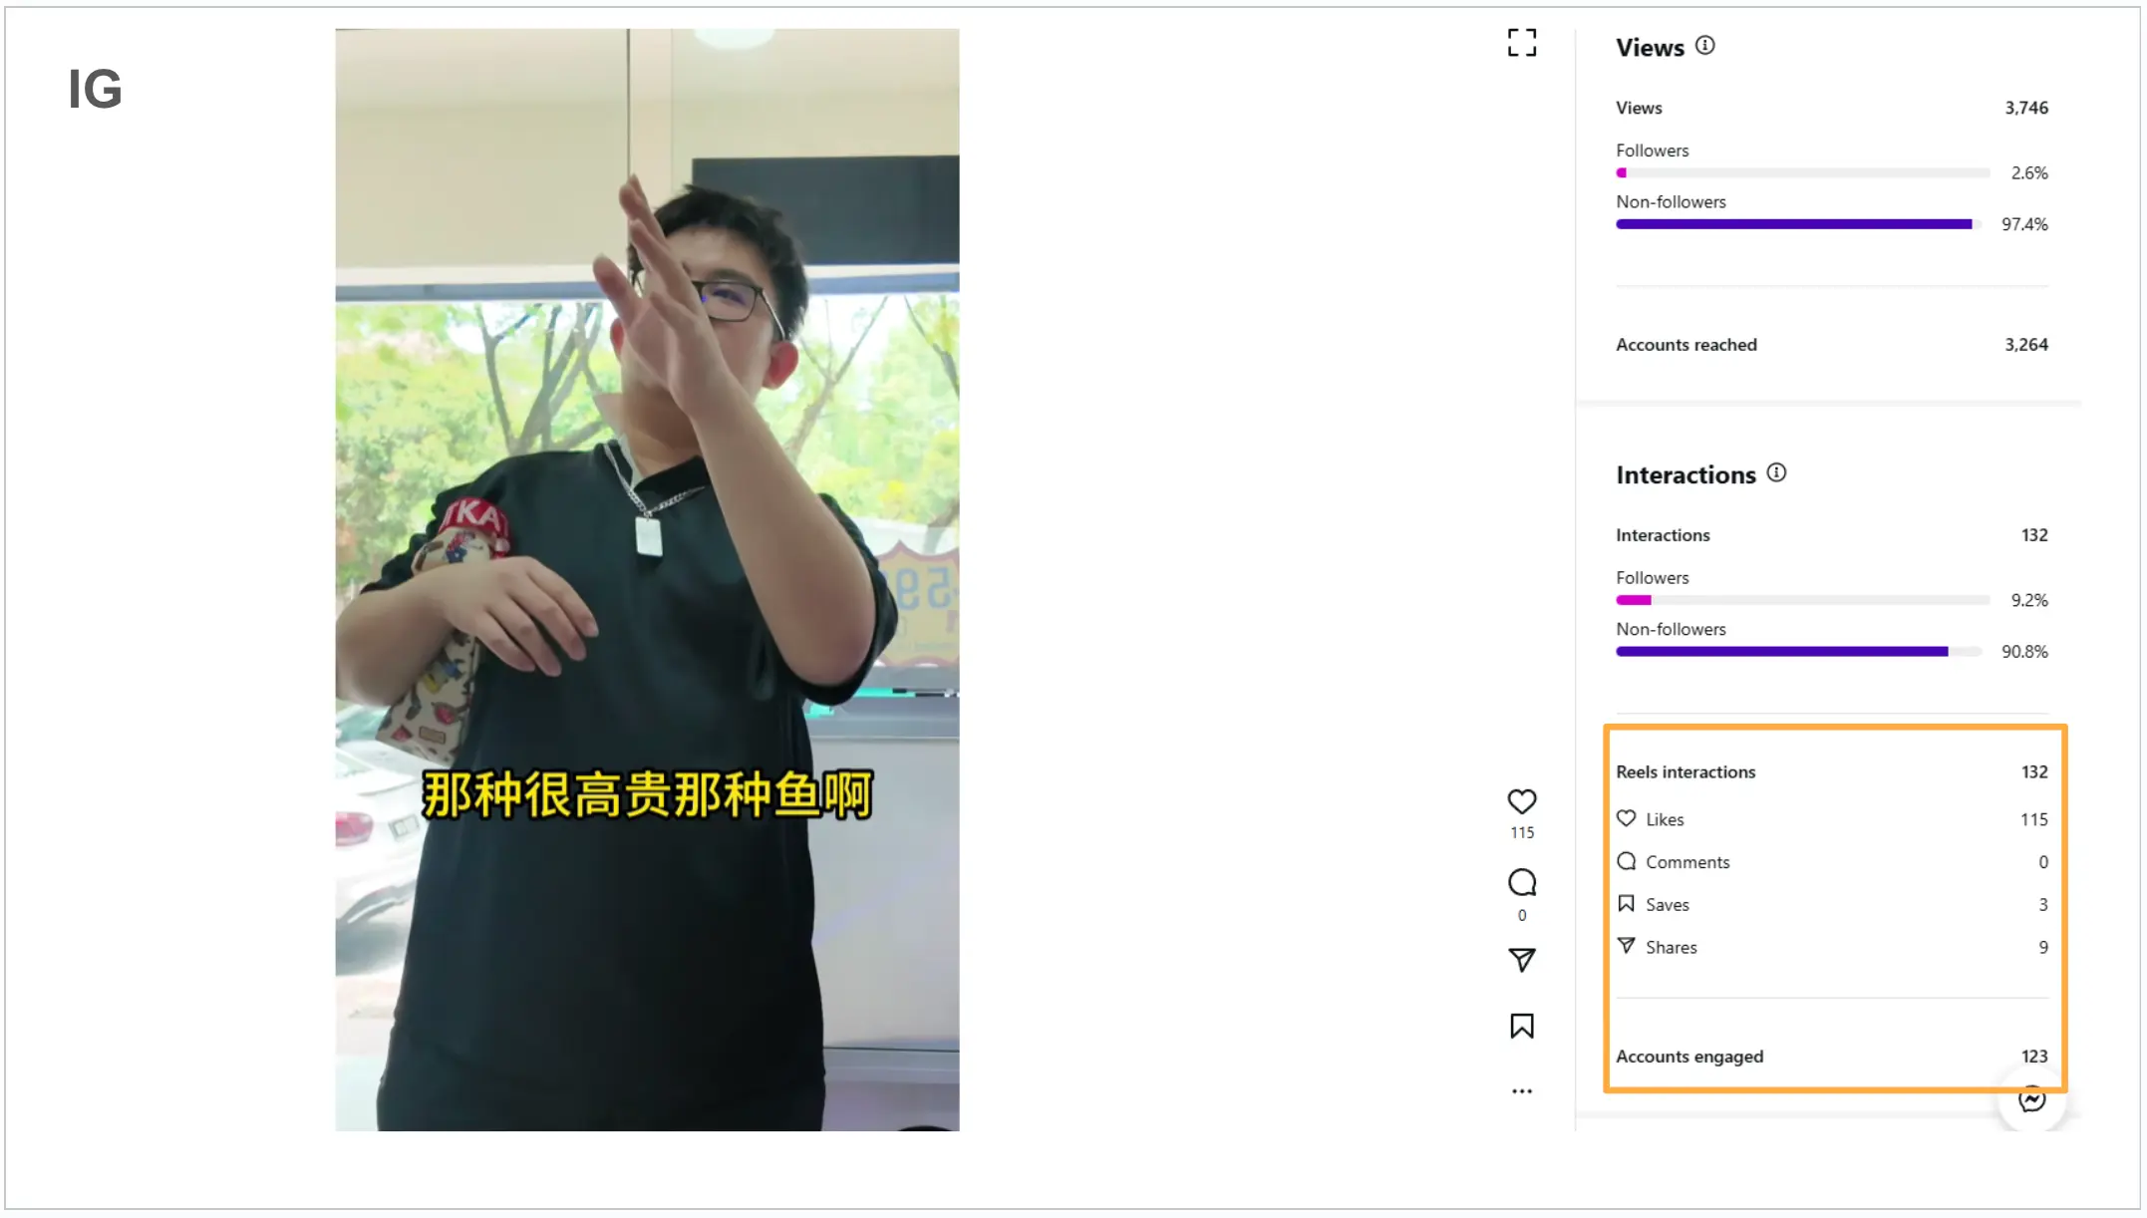2147x1218 pixels.
Task: Click the Followers interactions progress bar
Action: [1802, 600]
